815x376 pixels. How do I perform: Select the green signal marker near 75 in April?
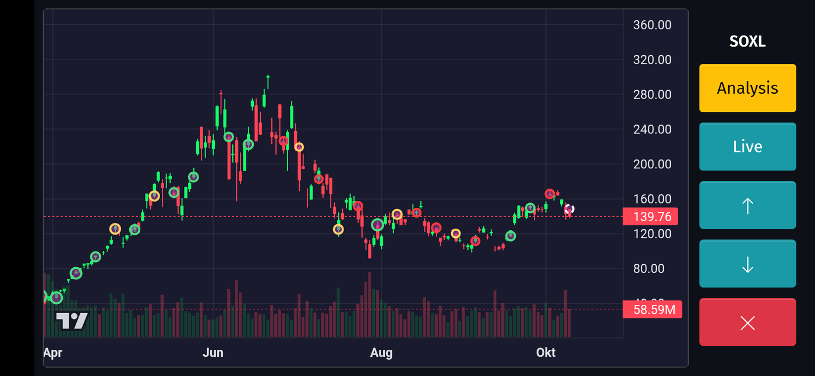click(76, 273)
